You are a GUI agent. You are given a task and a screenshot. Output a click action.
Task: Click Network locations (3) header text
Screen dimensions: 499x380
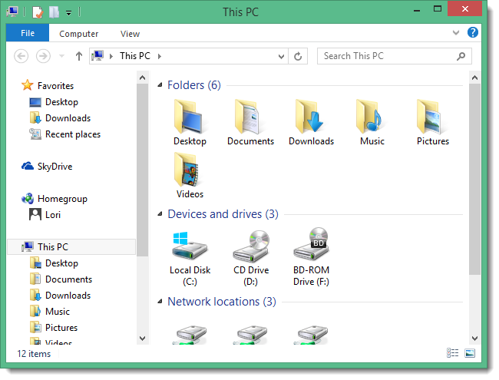coord(222,302)
